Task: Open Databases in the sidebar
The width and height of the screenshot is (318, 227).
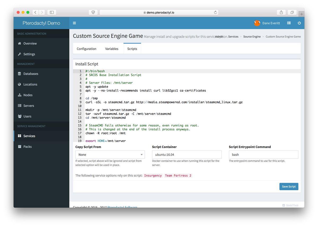Action: [41, 74]
